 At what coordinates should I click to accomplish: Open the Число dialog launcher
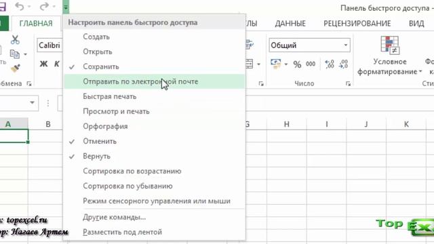click(x=348, y=83)
